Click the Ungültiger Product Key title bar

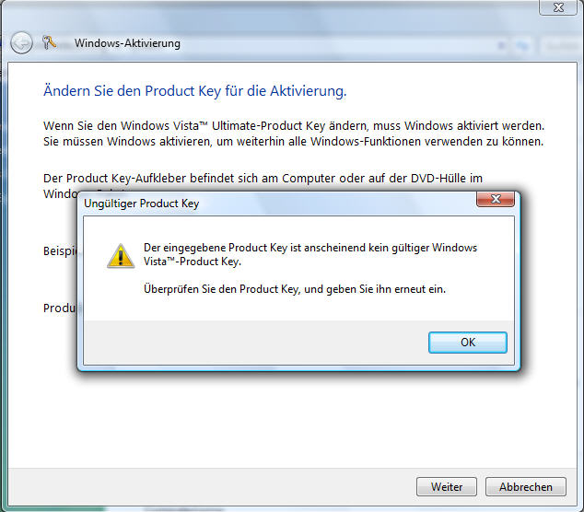pos(276,203)
